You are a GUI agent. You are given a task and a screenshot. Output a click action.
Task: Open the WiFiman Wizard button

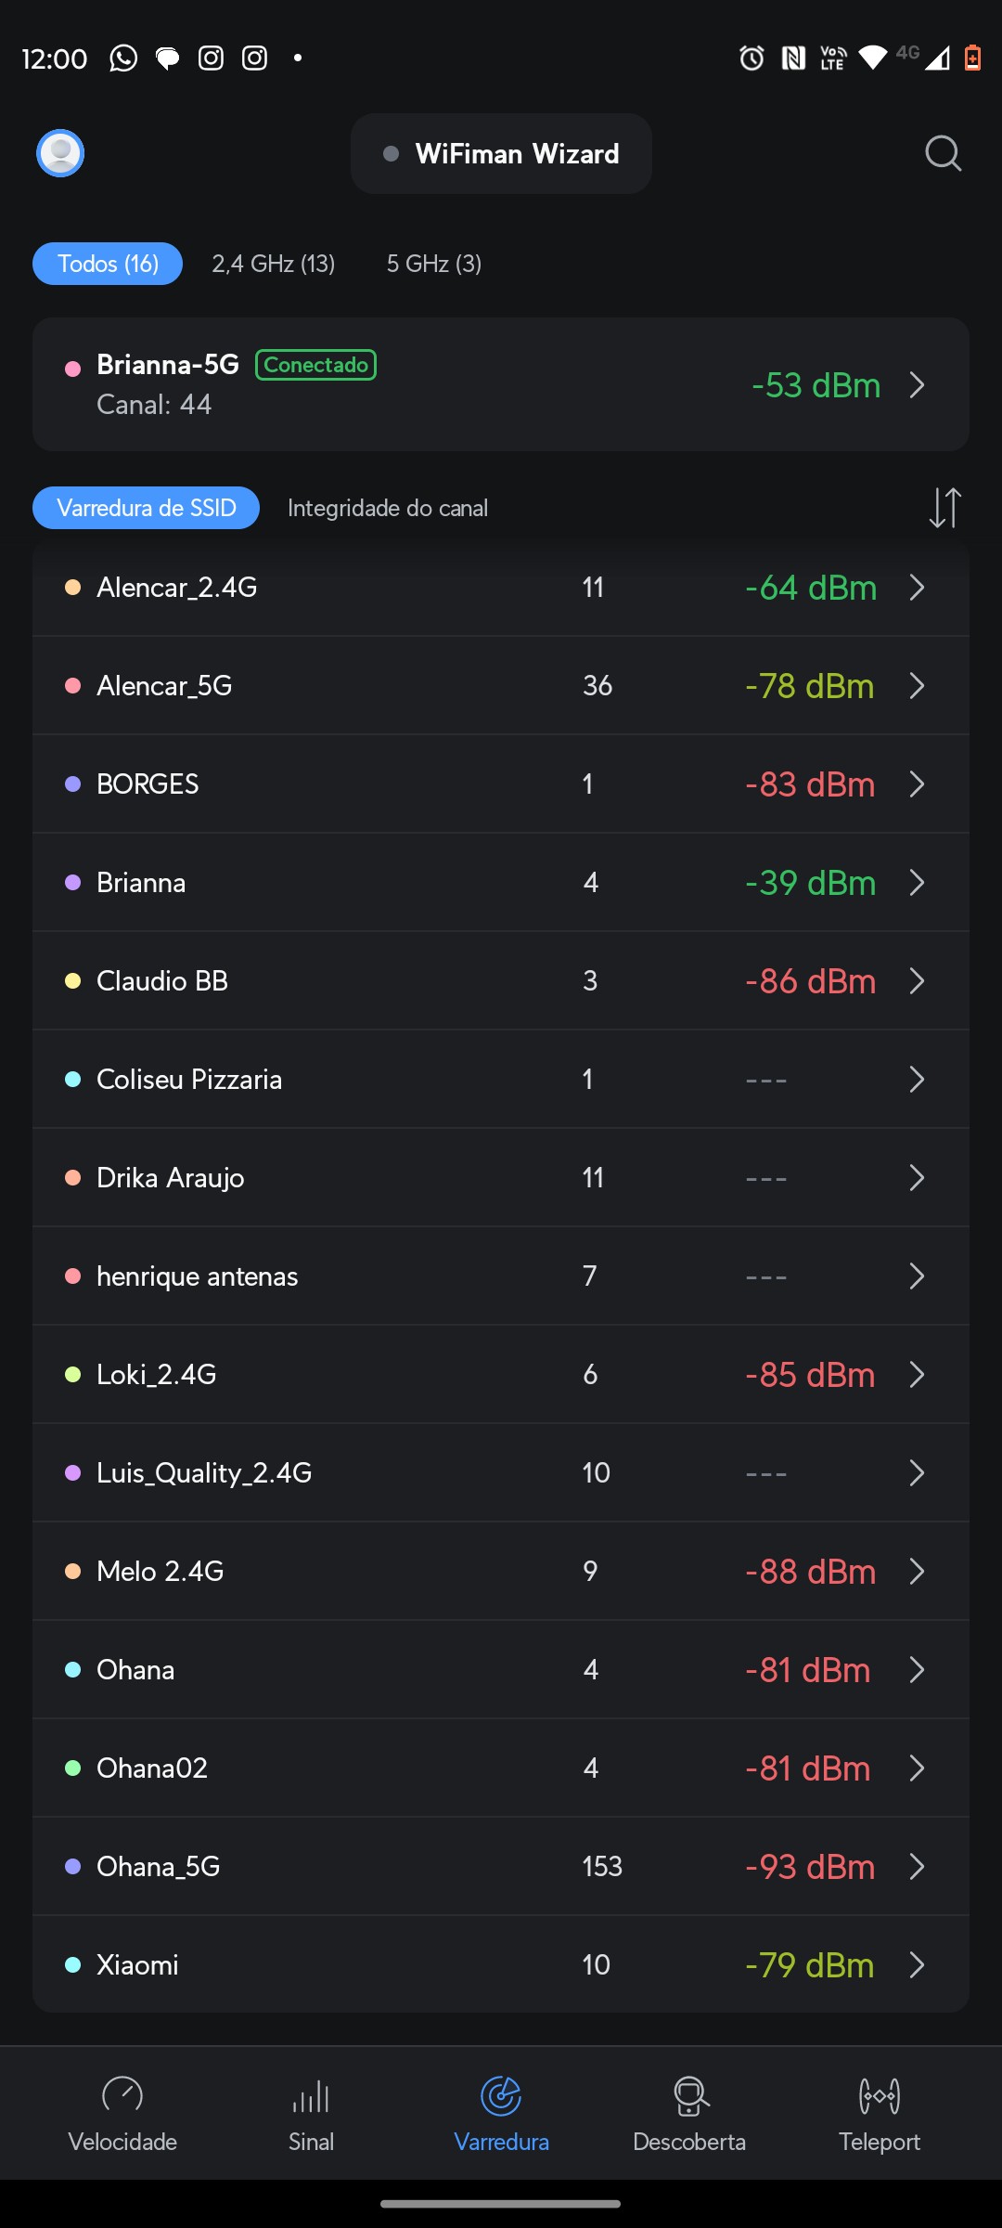pos(501,153)
